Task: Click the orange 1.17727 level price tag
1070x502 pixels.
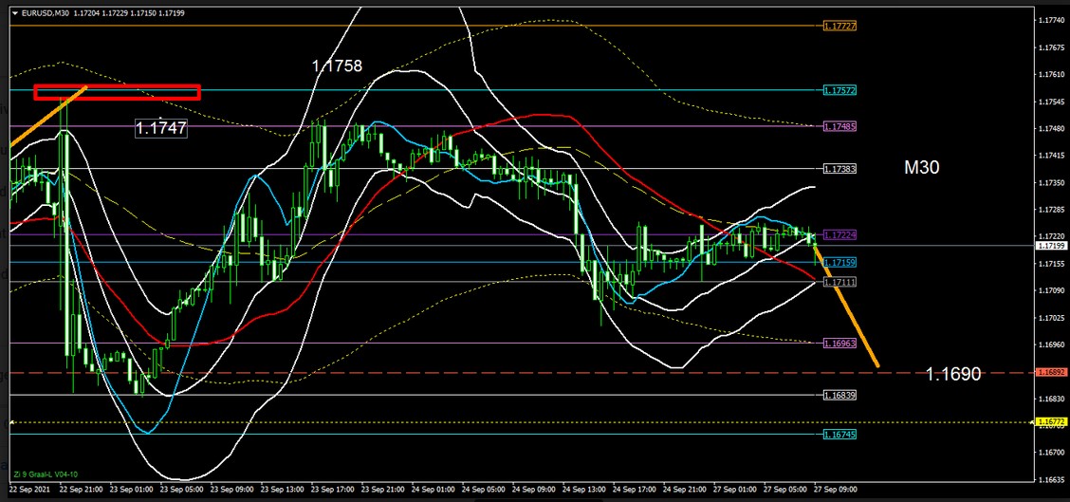Action: click(839, 26)
